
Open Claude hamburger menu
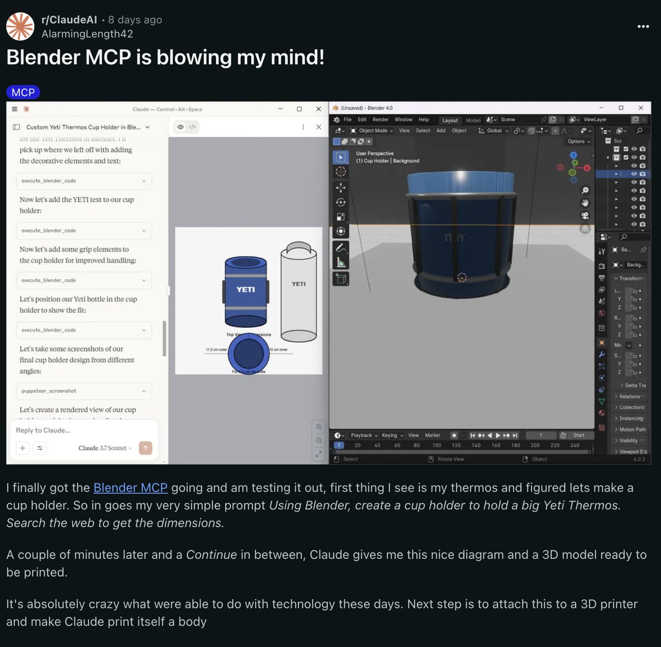click(x=15, y=109)
